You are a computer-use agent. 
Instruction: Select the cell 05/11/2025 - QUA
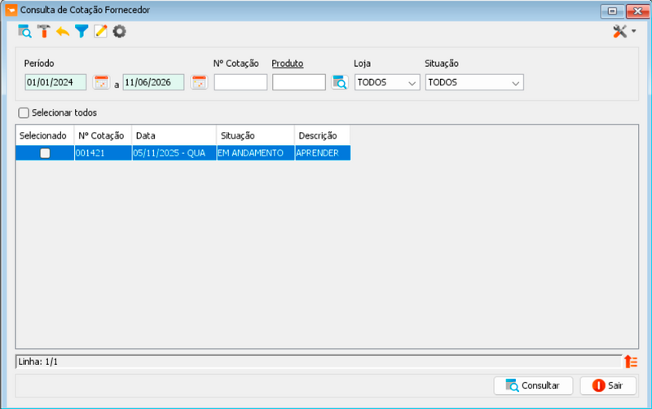tap(174, 153)
